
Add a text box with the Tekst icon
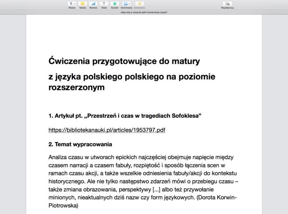[104, 4]
